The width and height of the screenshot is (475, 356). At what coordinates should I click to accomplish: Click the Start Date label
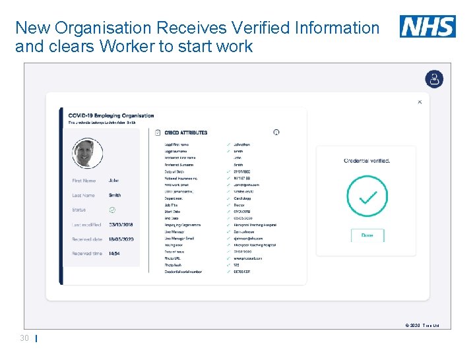(172, 212)
